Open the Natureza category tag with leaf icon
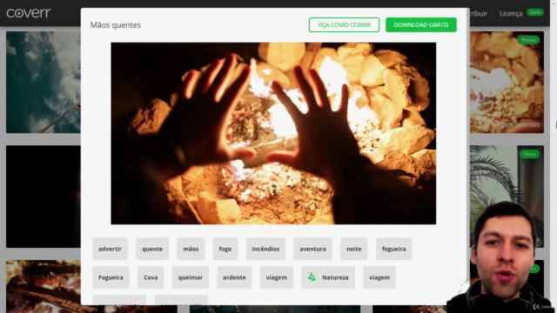The height and width of the screenshot is (313, 557). click(x=328, y=277)
